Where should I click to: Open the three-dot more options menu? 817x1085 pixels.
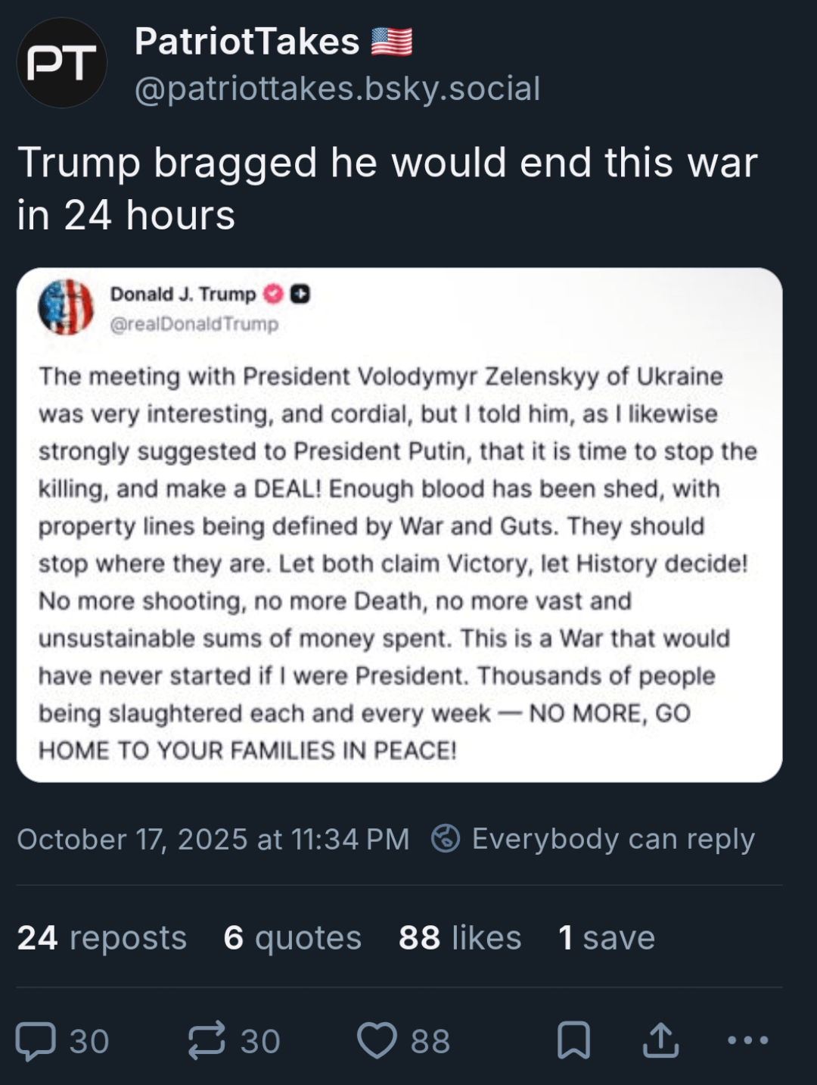point(747,1040)
